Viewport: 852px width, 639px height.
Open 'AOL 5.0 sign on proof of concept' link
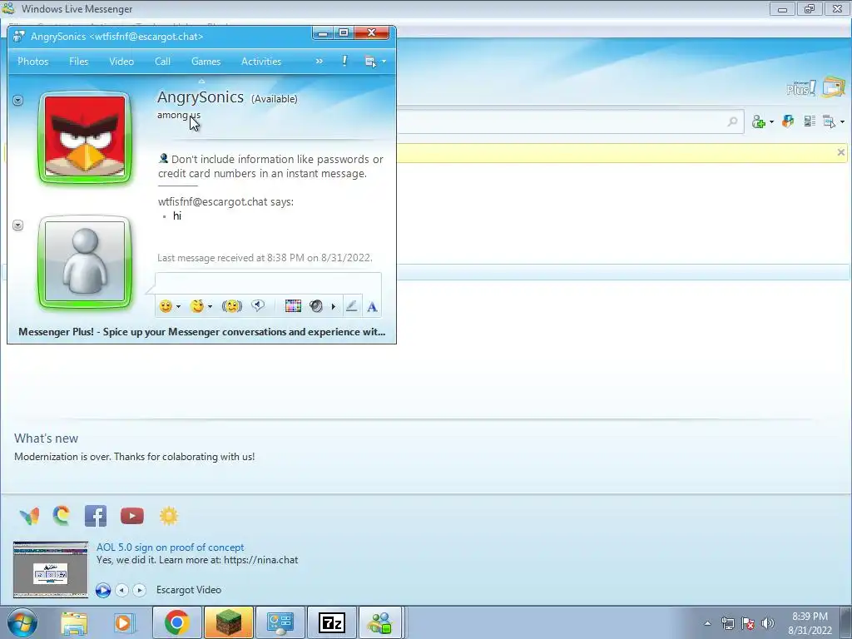pyautogui.click(x=170, y=547)
